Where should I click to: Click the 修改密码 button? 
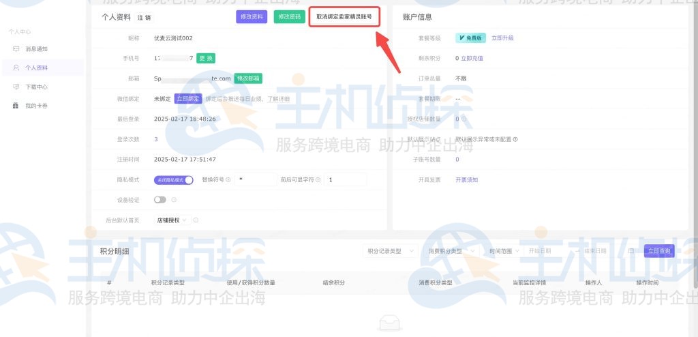pos(289,17)
